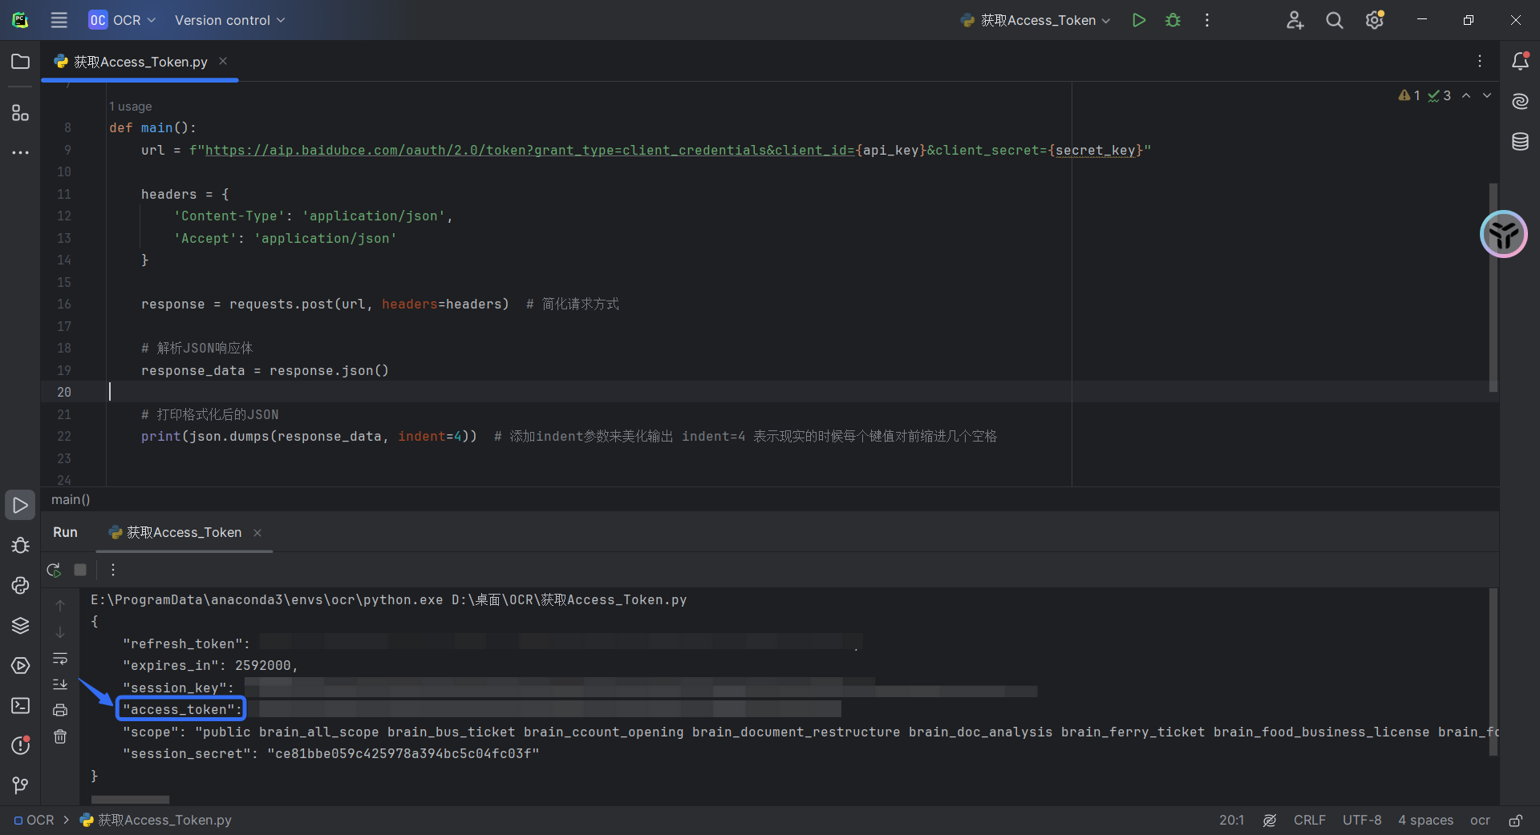The image size is (1540, 835).
Task: Change UTF-8 file encoding
Action: 1362,820
